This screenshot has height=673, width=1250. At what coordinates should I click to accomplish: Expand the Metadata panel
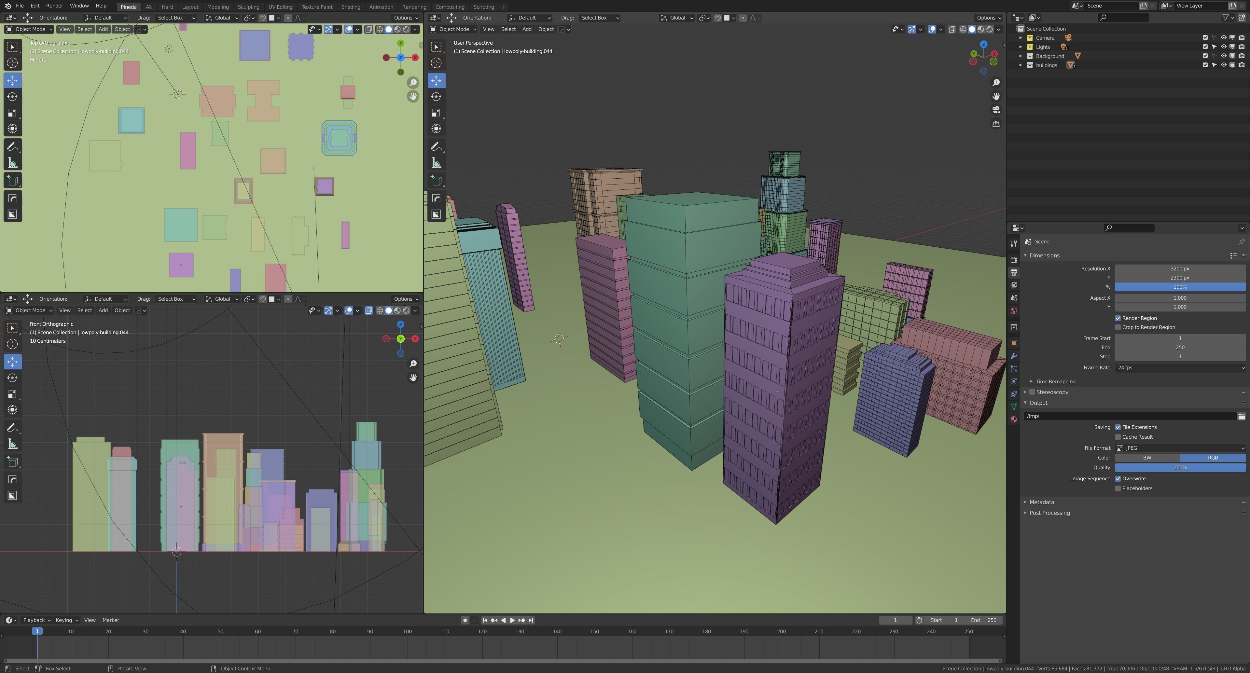coord(1041,502)
